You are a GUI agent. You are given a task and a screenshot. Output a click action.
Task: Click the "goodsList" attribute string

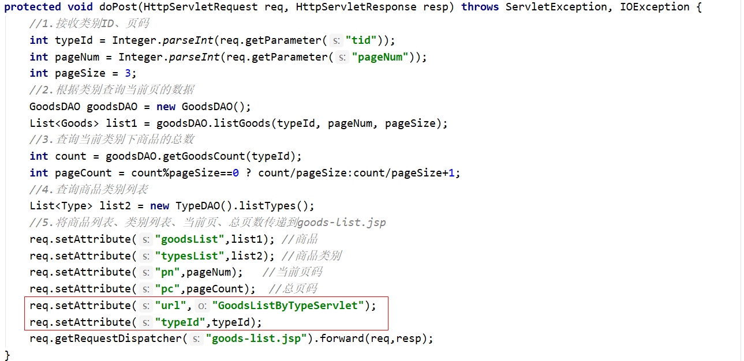190,239
